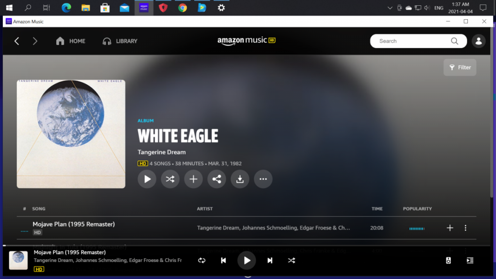
Task: Shuffle the White Eagle album
Action: tap(170, 179)
